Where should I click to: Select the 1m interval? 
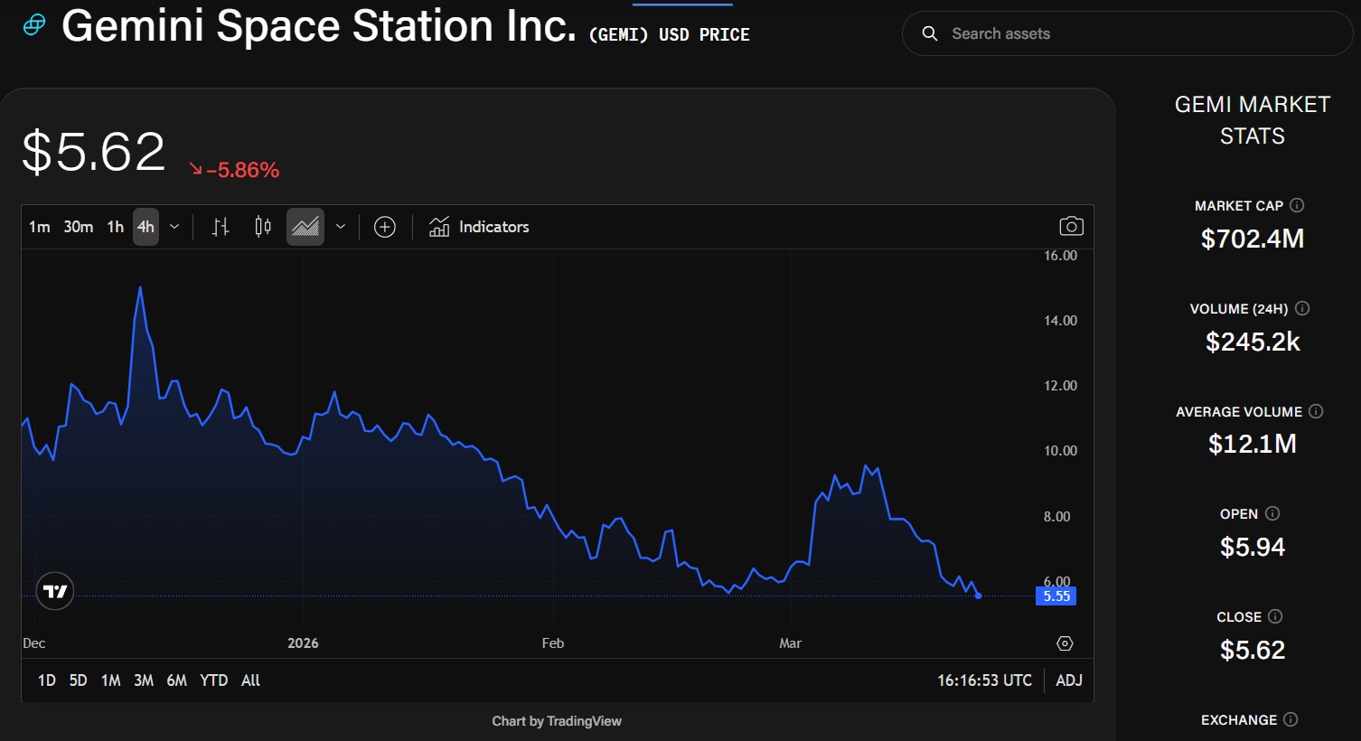39,227
